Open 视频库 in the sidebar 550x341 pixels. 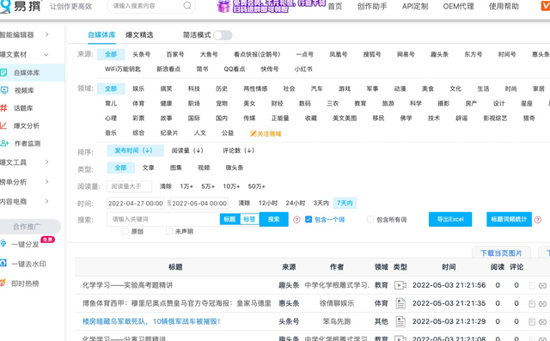pos(24,90)
